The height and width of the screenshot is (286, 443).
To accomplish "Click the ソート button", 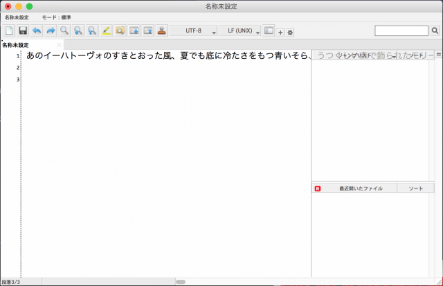I will click(x=415, y=188).
